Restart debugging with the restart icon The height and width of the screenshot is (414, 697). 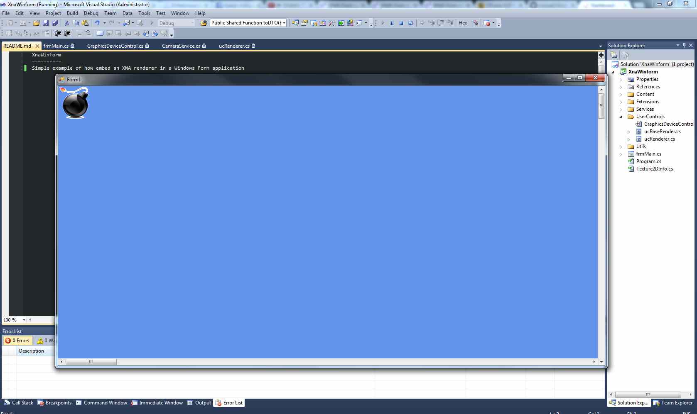pyautogui.click(x=410, y=23)
